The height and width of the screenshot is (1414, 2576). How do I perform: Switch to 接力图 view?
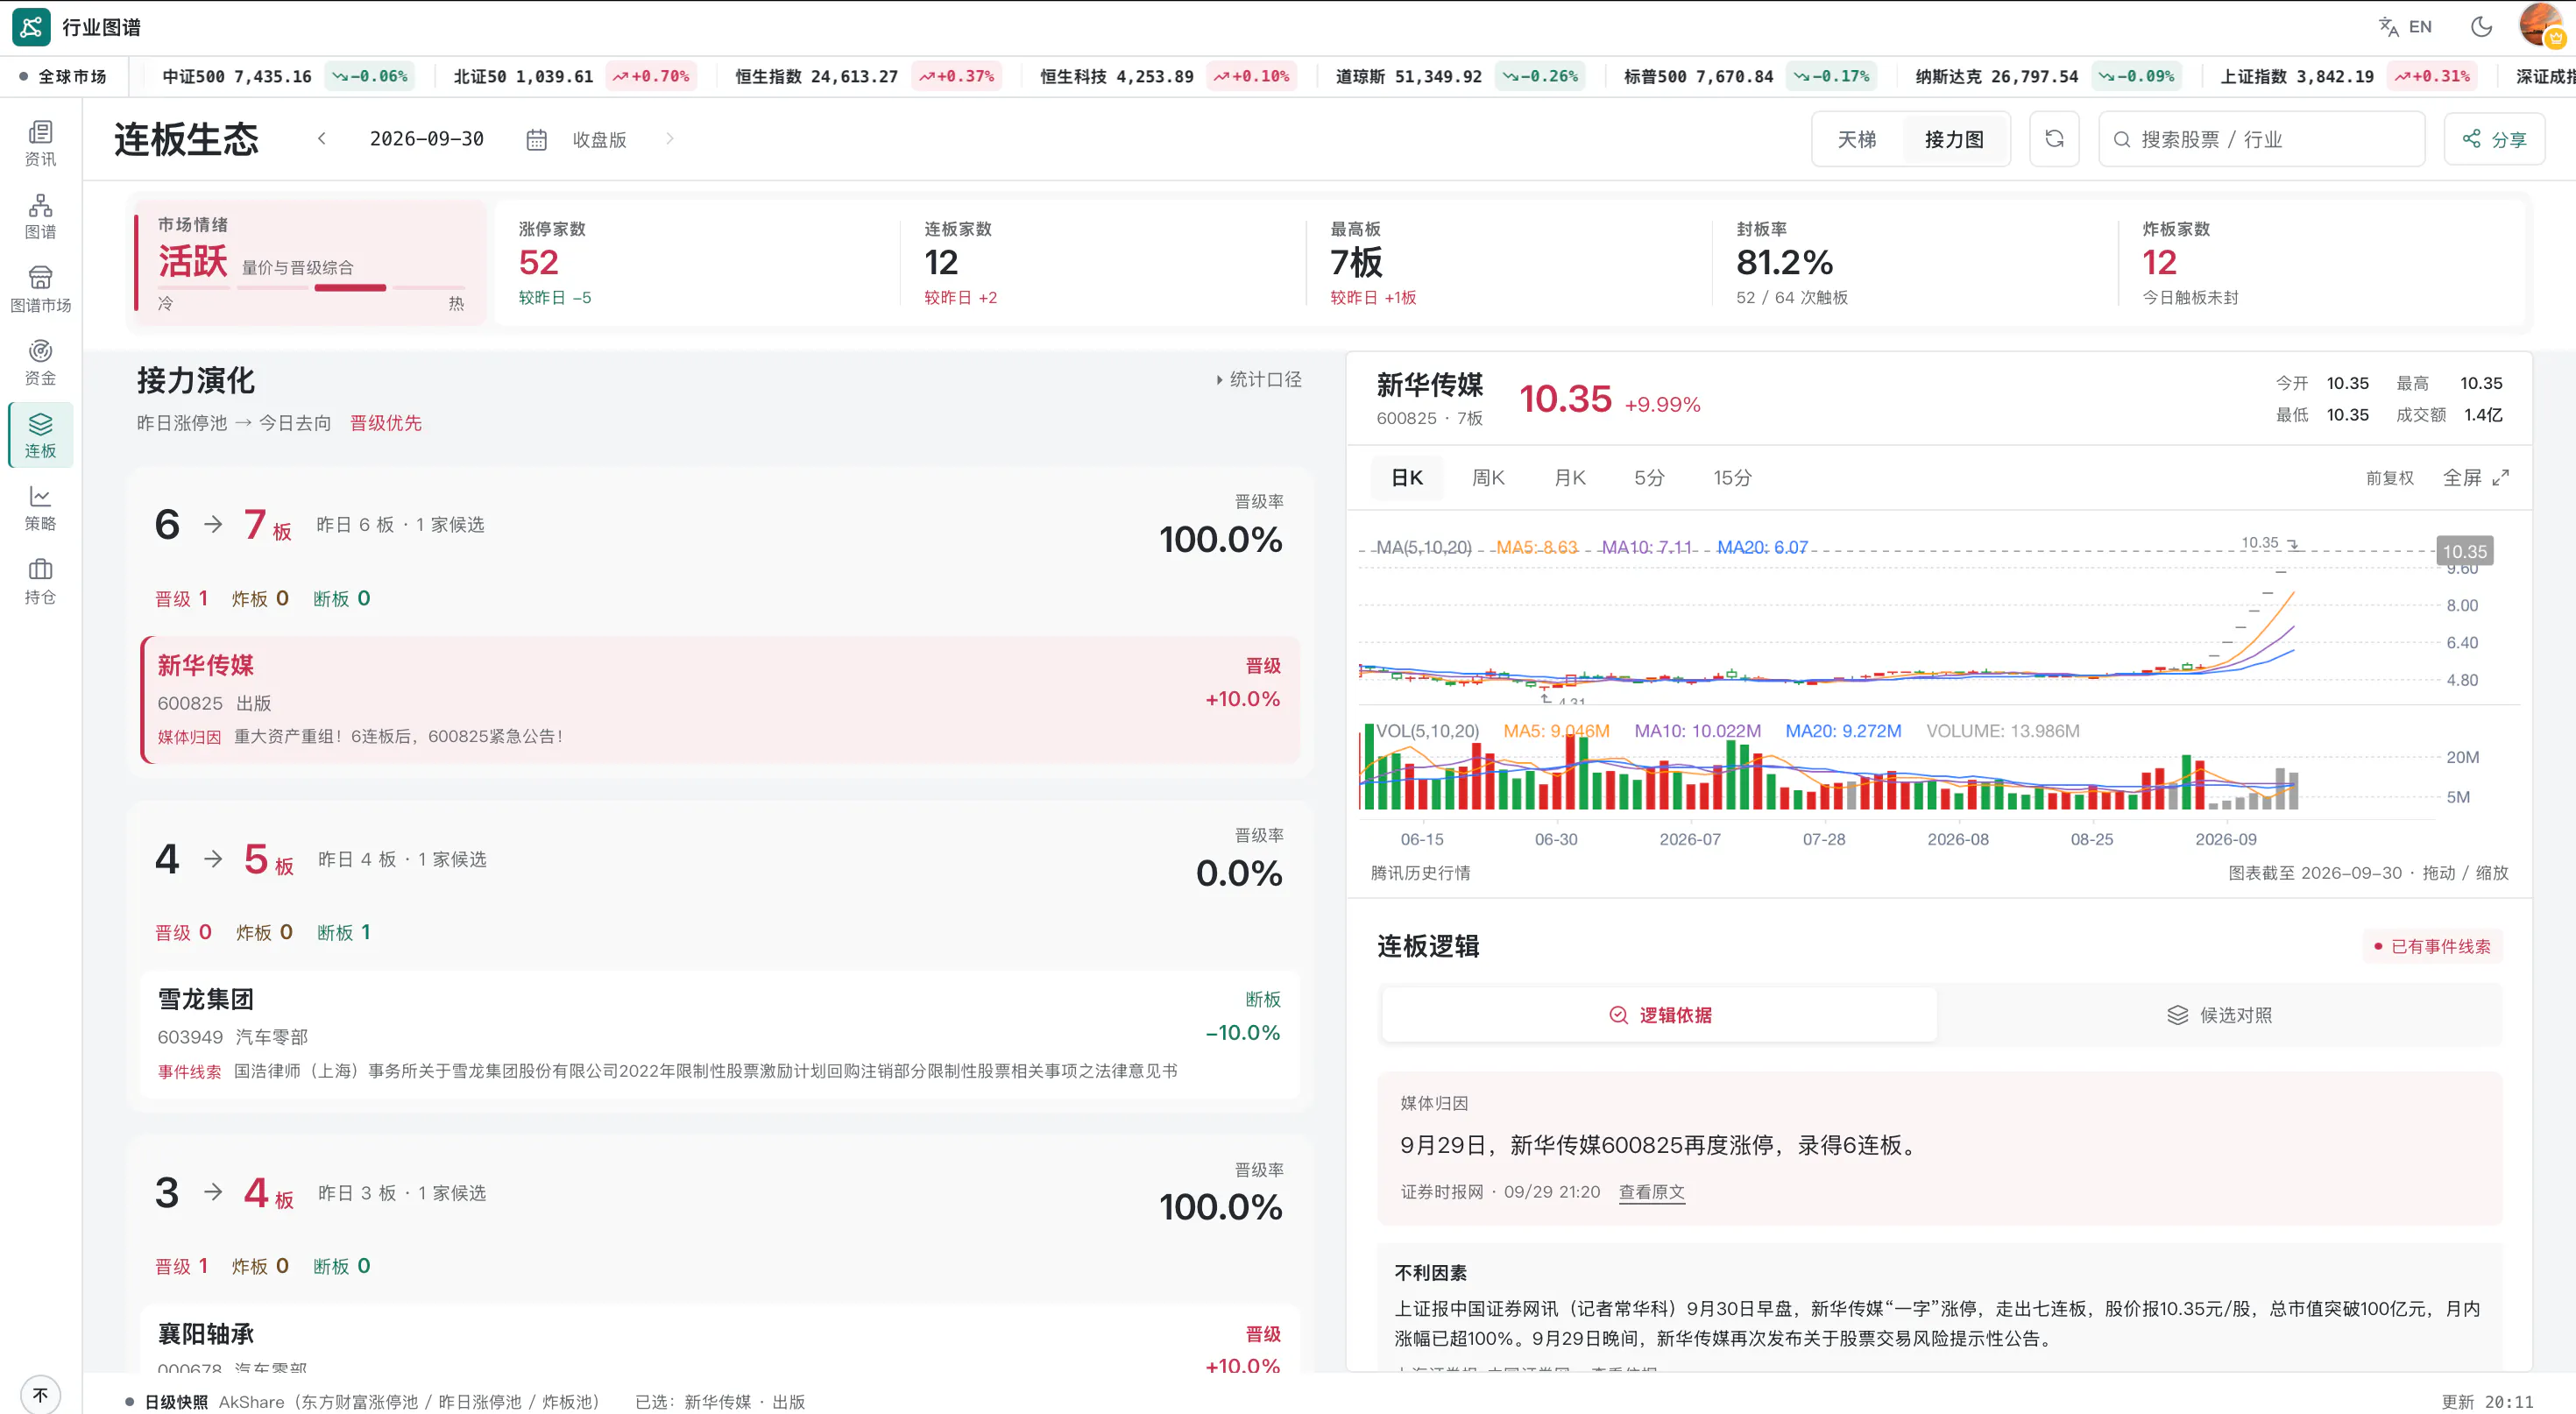[1954, 139]
